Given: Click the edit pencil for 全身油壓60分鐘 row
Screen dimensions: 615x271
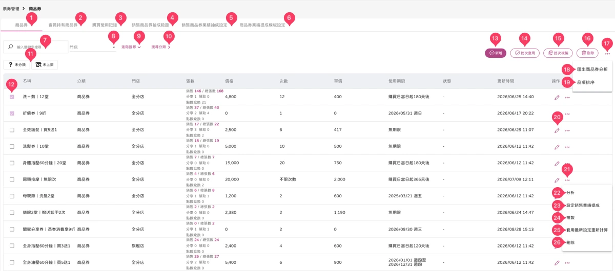Looking at the screenshot, I should click(557, 263).
